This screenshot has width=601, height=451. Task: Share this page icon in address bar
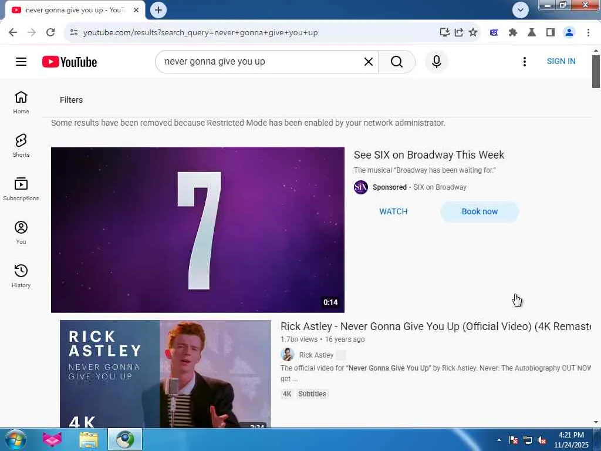pos(459,32)
